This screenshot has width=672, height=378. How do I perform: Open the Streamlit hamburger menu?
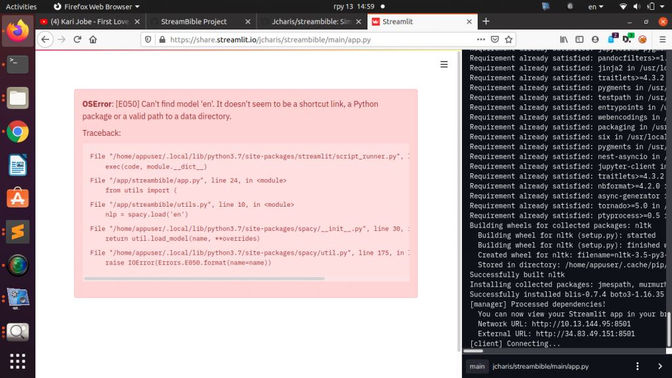444,64
